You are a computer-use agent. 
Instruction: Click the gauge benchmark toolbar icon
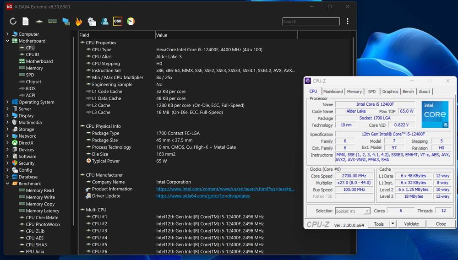[x=131, y=22]
